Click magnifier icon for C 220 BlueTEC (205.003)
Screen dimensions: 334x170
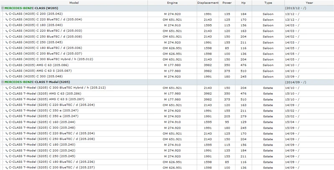pyautogui.click(x=6, y=31)
